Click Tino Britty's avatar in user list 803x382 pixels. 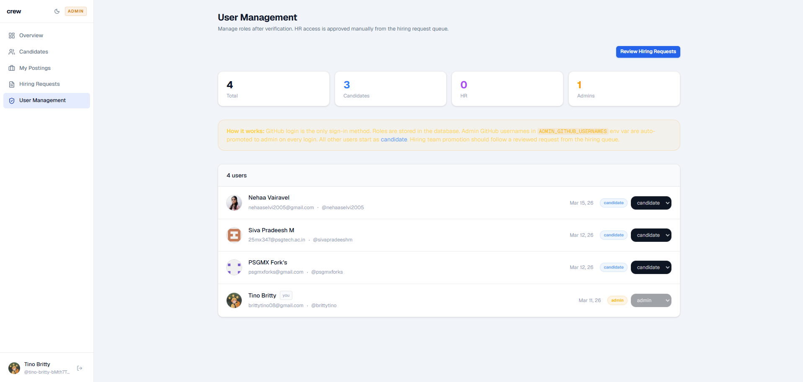(x=234, y=300)
